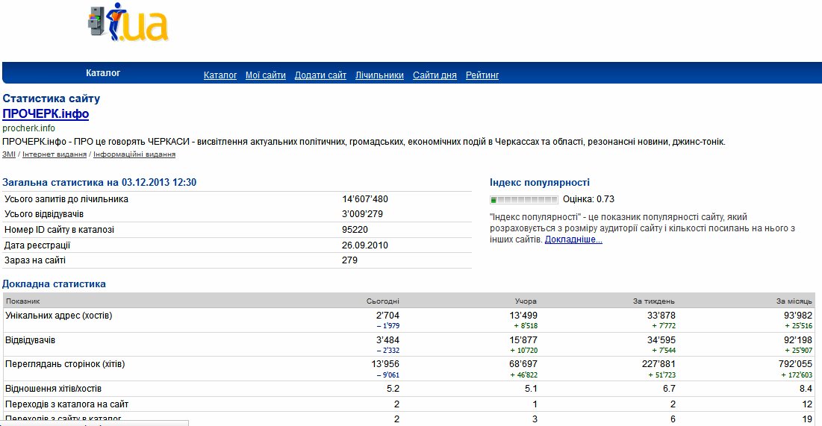Click the Показник column header
Image resolution: width=822 pixels, height=426 pixels.
pos(23,301)
